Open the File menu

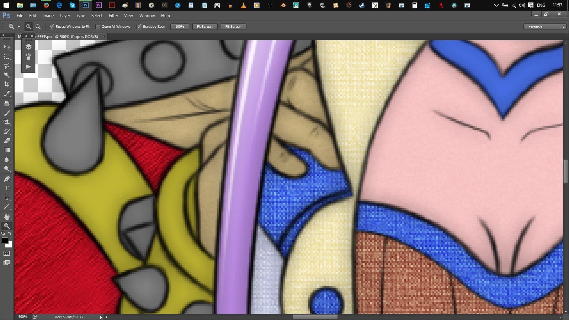[x=20, y=16]
